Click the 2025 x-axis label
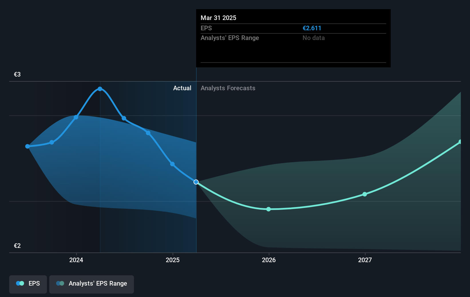This screenshot has width=470, height=297. pyautogui.click(x=173, y=260)
